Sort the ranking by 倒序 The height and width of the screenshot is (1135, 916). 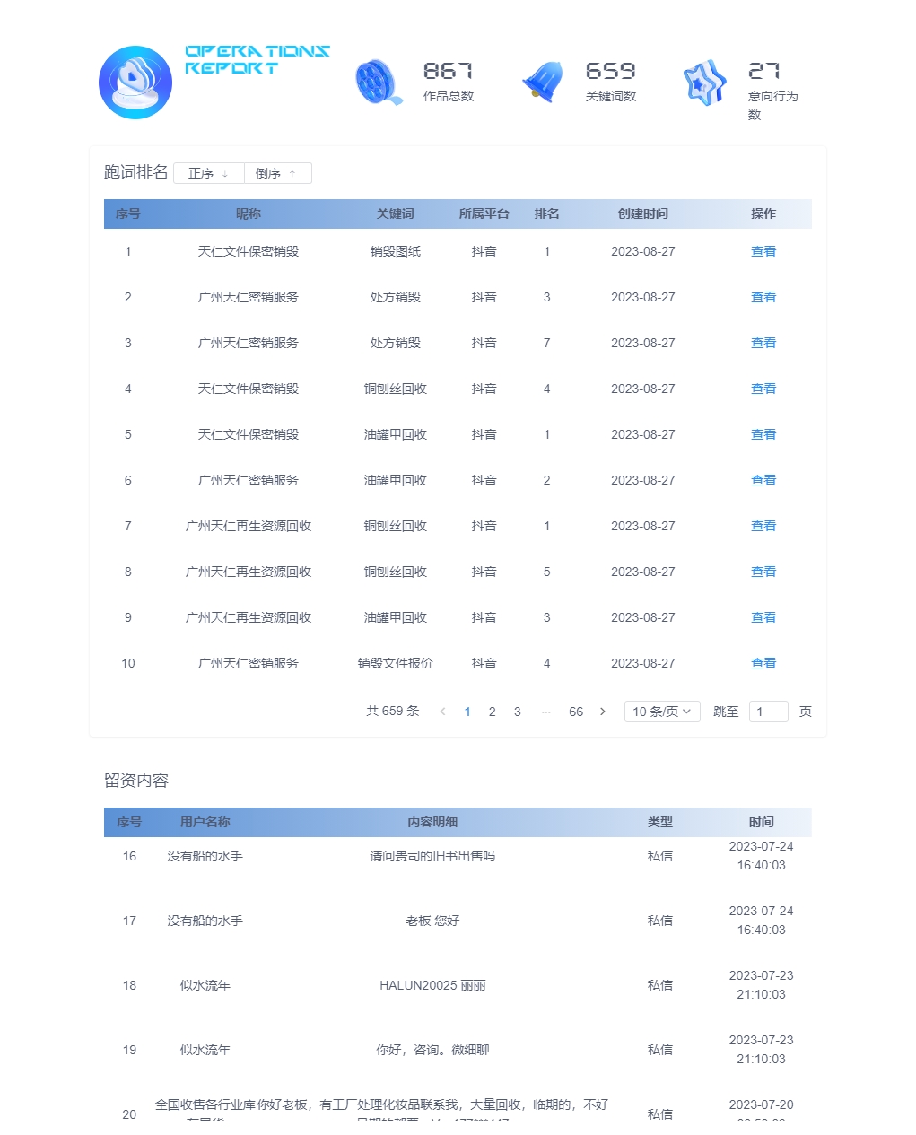(x=277, y=173)
